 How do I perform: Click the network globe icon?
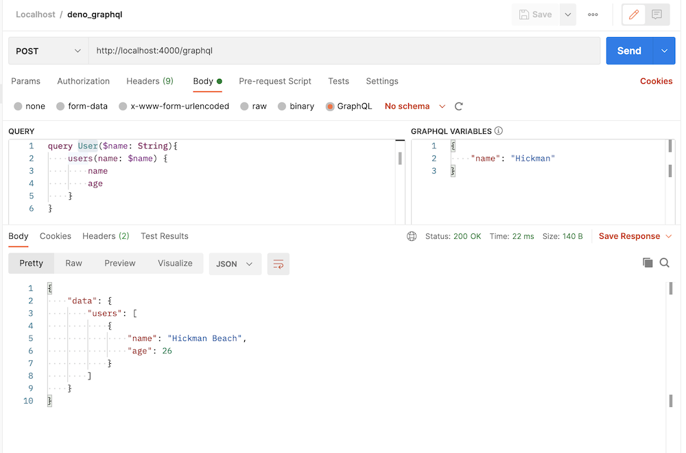tap(412, 236)
